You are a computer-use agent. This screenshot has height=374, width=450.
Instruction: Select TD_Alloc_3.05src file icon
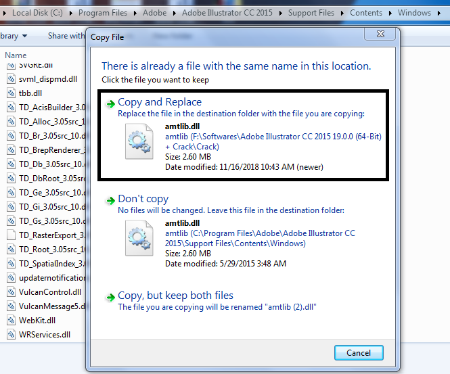click(x=11, y=122)
